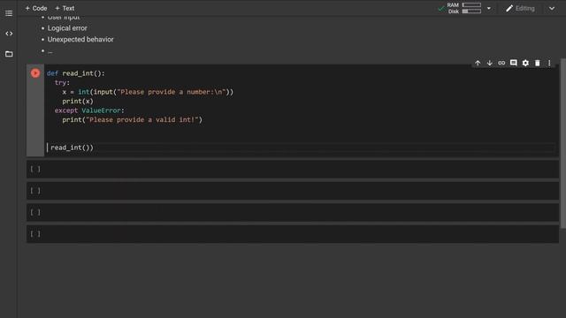Add a new Code cell

click(x=36, y=8)
